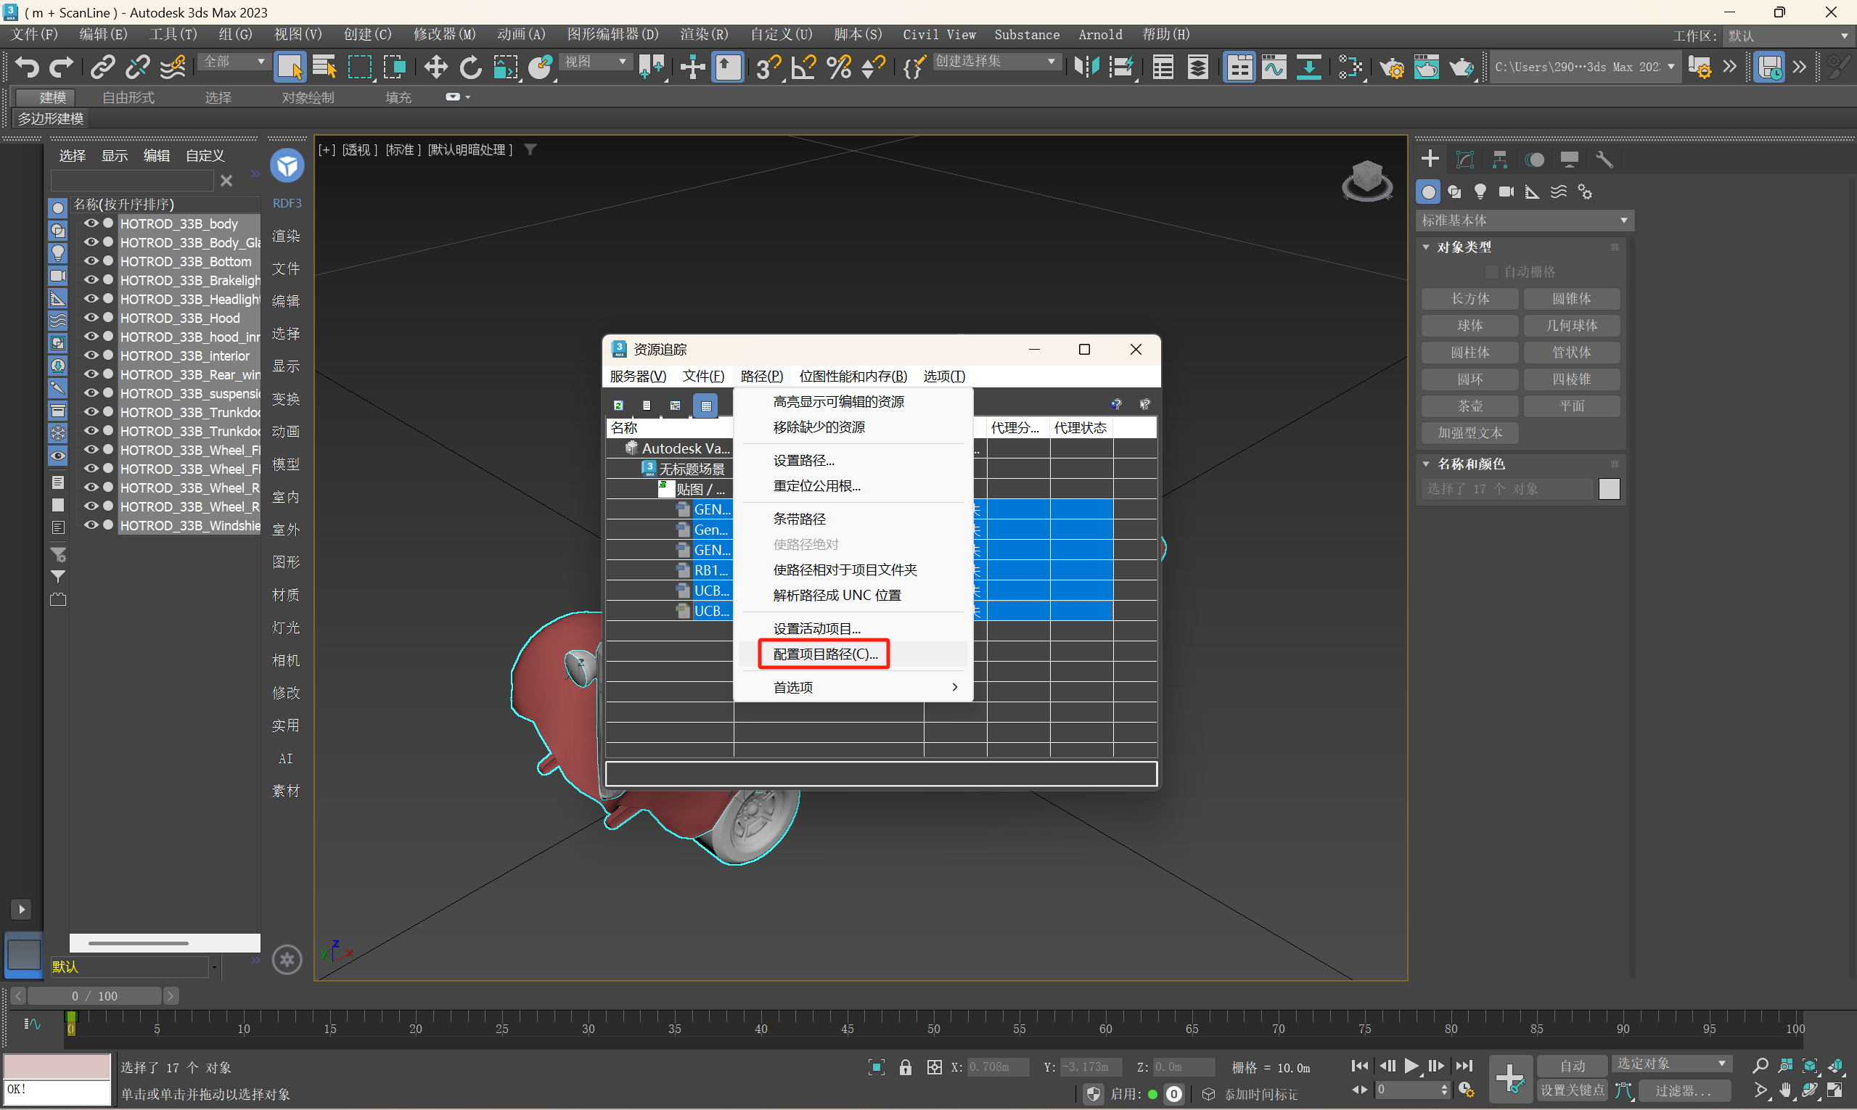This screenshot has width=1857, height=1110.
Task: Toggle Angle Snap icon in toolbar
Action: coord(803,67)
